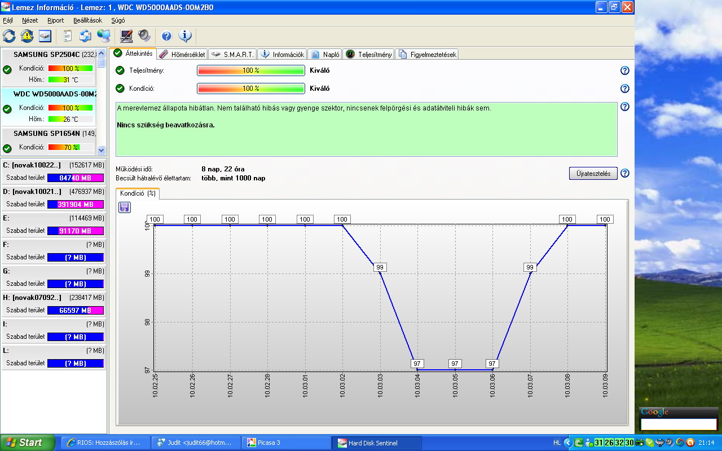Click the globe and monitor network icon

pyautogui.click(x=104, y=36)
